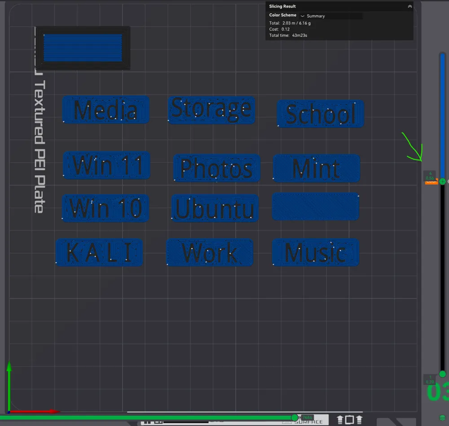
Task: Click the right upload arrow icon
Action: [x=359, y=420]
